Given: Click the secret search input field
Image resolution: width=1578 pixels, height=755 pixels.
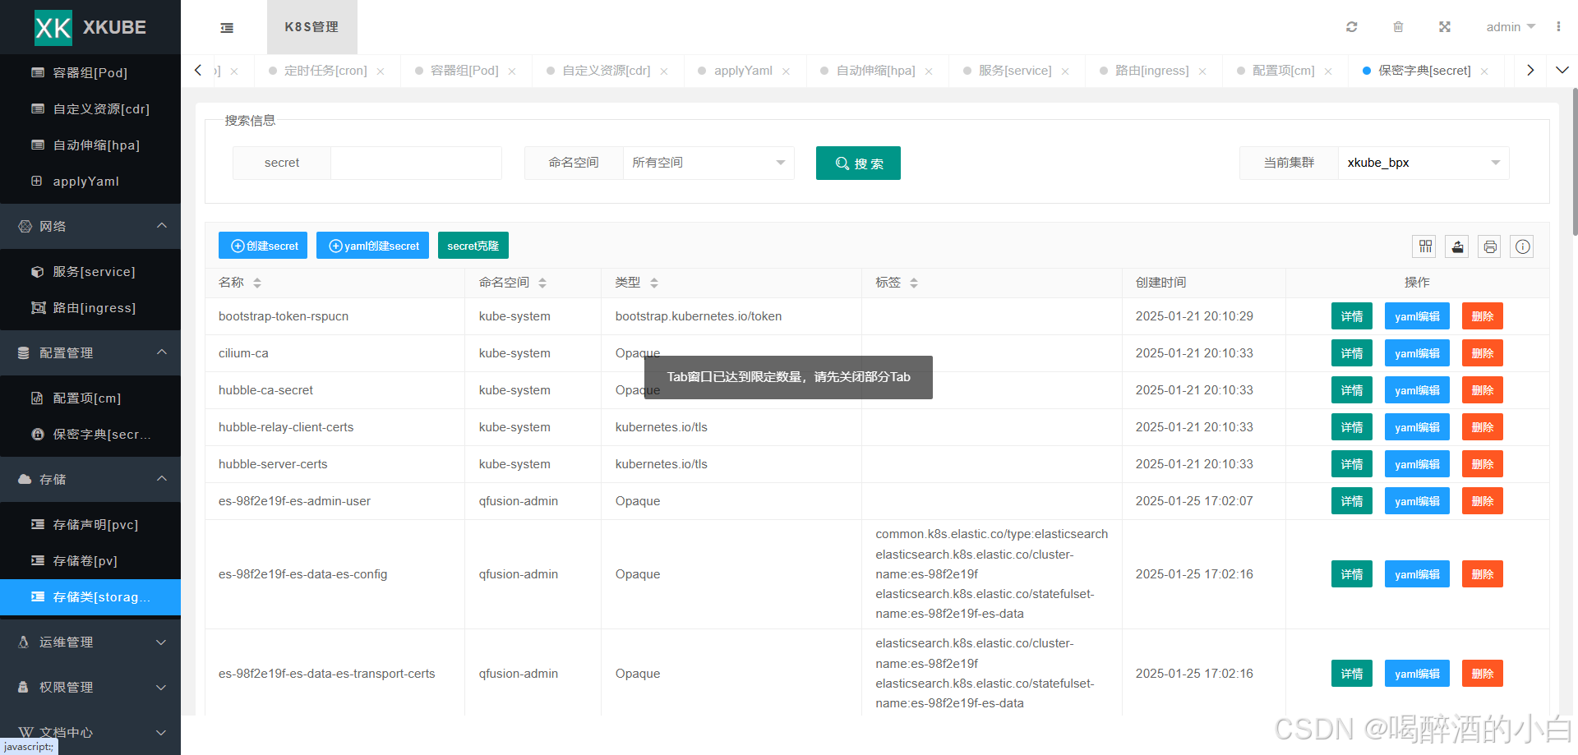Looking at the screenshot, I should click(416, 163).
